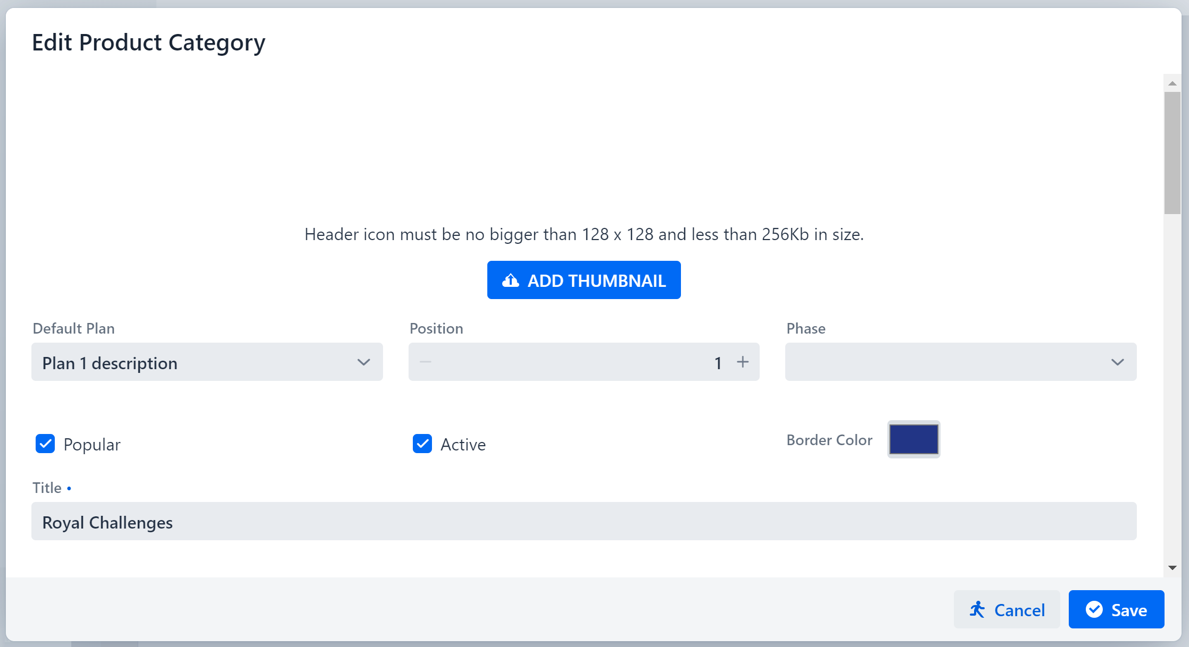This screenshot has width=1189, height=647.
Task: Open the Border Color swatch picker
Action: click(913, 439)
